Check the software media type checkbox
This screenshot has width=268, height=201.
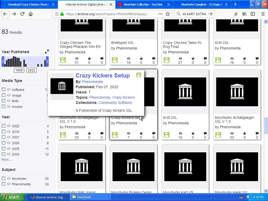(x=3, y=90)
